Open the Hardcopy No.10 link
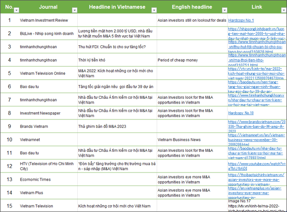 point(241,113)
